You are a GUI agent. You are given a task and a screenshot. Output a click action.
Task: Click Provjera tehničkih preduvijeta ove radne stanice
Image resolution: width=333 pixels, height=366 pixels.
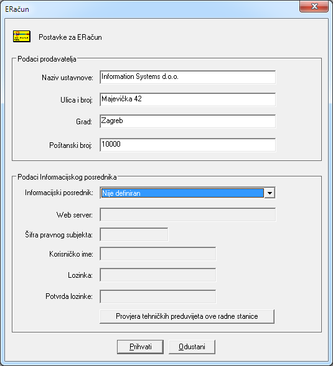(187, 316)
